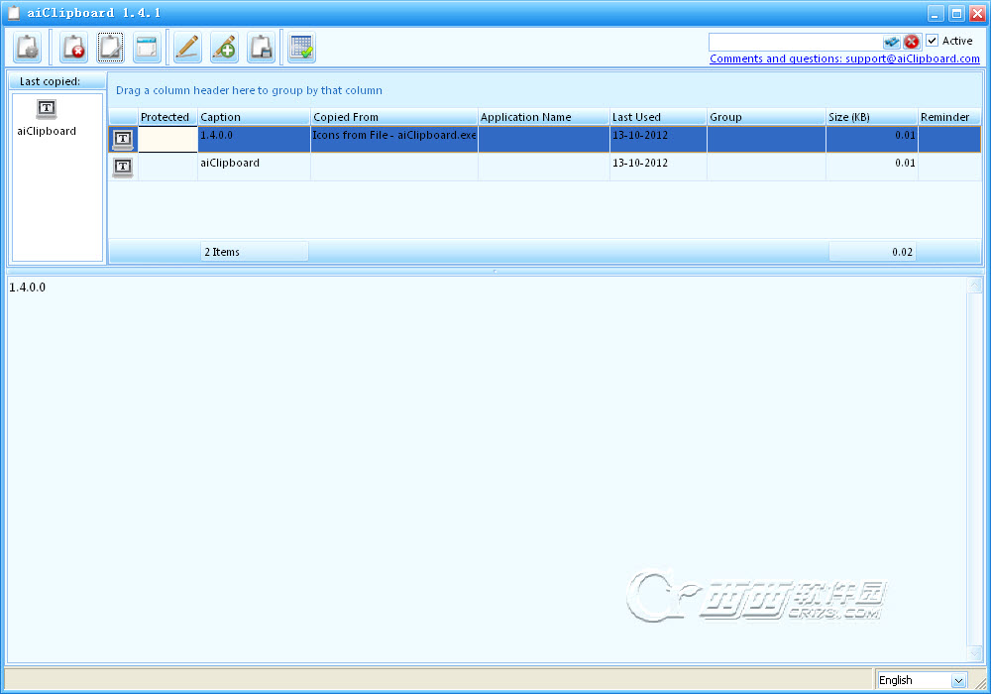Image resolution: width=991 pixels, height=694 pixels.
Task: Select the last copied aiClipboard text thumbnail
Action: 47,118
